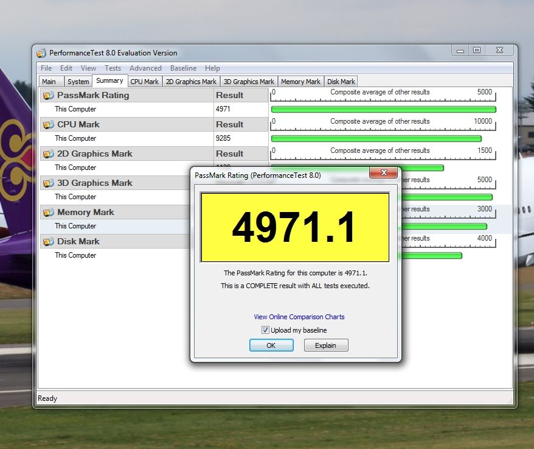Click the 2D Graphics Mark row icon
Image resolution: width=534 pixels, height=449 pixels.
(49, 154)
